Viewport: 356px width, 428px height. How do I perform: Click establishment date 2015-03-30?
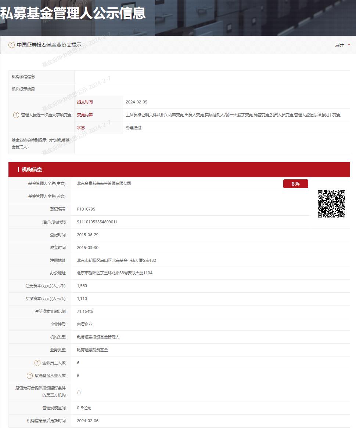[x=87, y=248]
